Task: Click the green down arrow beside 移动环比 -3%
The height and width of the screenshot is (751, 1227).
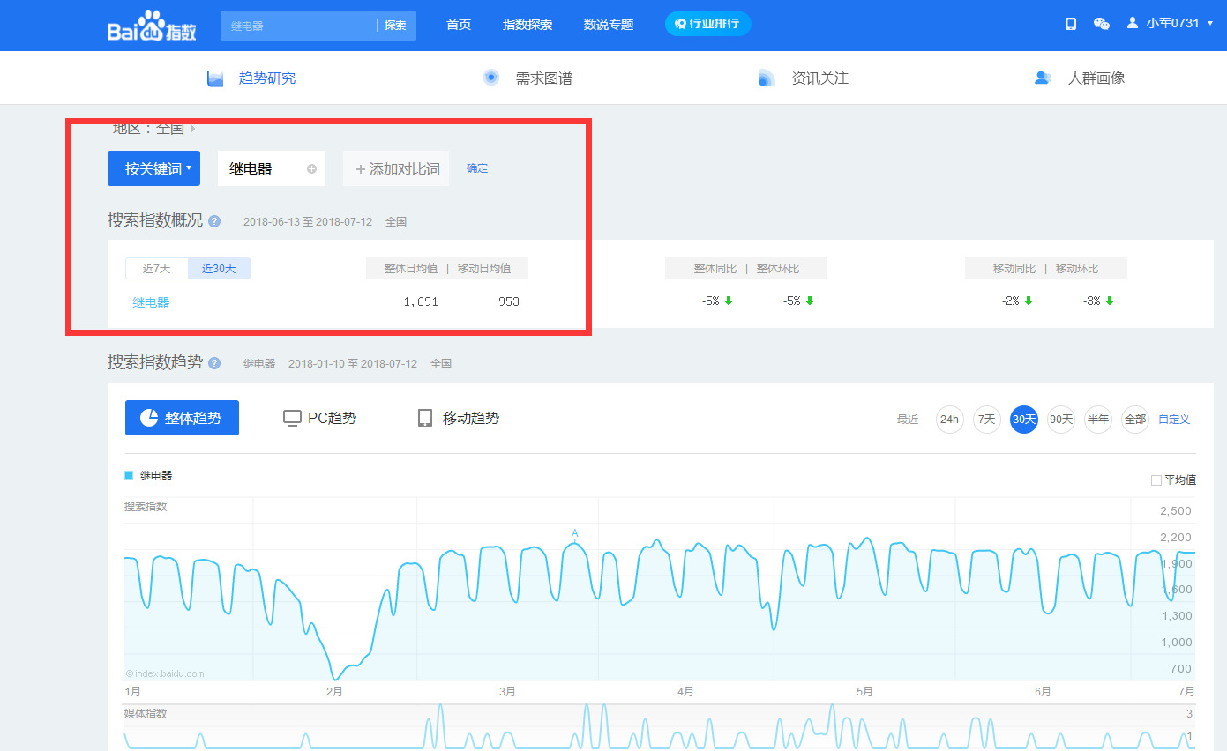Action: [1110, 301]
